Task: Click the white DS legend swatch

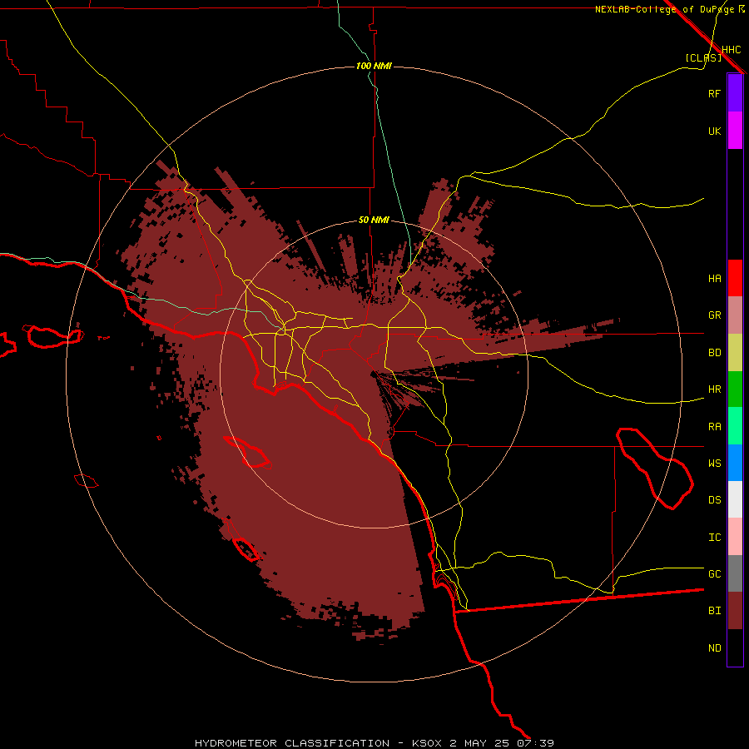Action: [x=735, y=499]
